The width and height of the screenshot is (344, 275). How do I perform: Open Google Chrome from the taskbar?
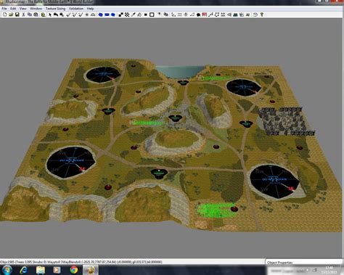[x=74, y=270]
